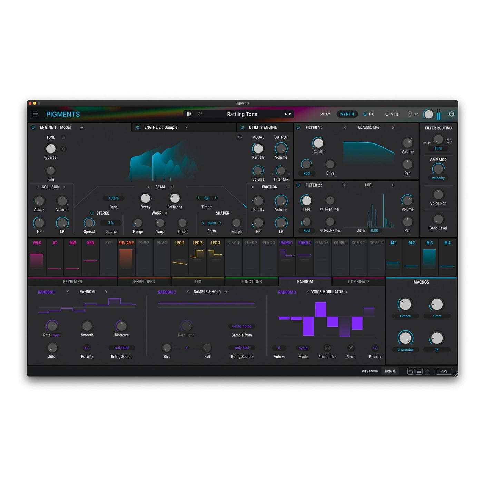Open the Engine 1 Modal type dropdown
Screen dimensions: 485x485
click(82, 127)
